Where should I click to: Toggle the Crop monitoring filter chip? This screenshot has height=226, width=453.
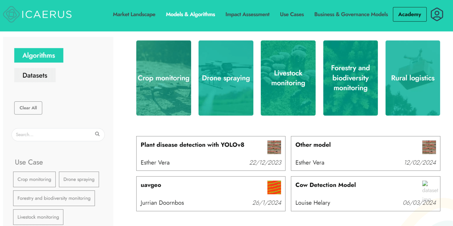pyautogui.click(x=34, y=179)
